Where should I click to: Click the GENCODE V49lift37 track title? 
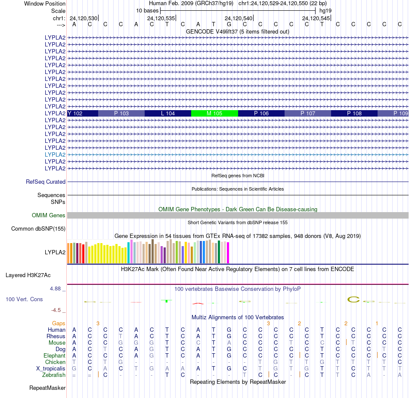(238, 31)
